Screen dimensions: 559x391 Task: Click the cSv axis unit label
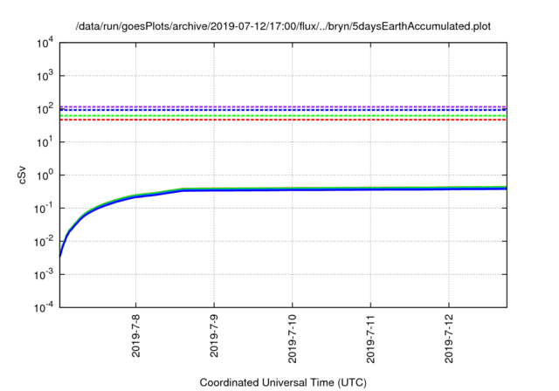click(x=22, y=175)
